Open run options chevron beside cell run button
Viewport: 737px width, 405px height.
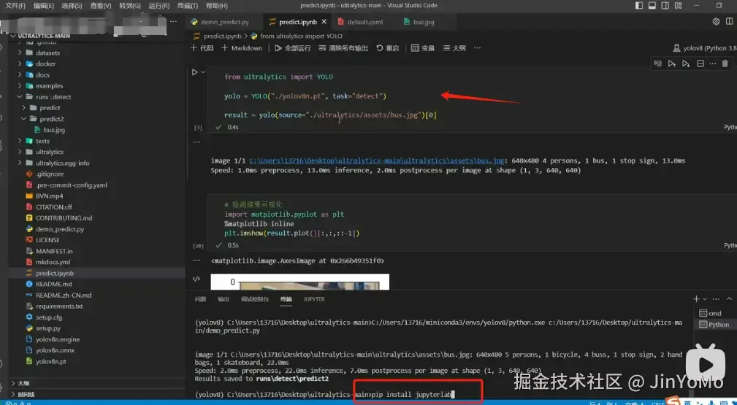[x=203, y=72]
